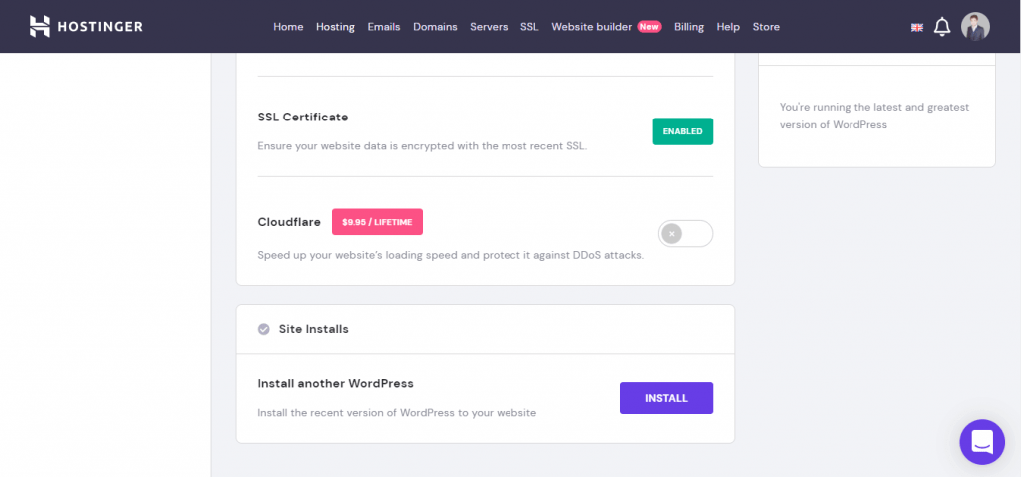1021x477 pixels.
Task: Open the Domains menu item
Action: click(435, 27)
